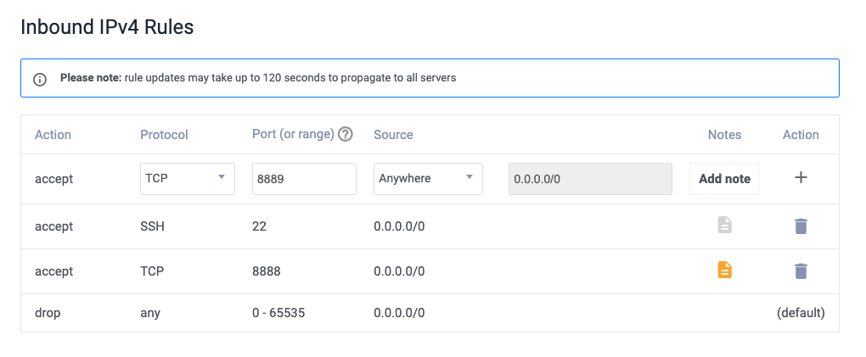The height and width of the screenshot is (357, 866).
Task: Click the Inbound IPv4 Rules heading
Action: point(107,27)
